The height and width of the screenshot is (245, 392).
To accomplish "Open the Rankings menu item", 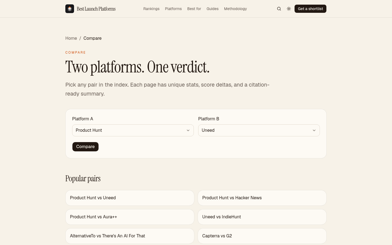I will (151, 9).
